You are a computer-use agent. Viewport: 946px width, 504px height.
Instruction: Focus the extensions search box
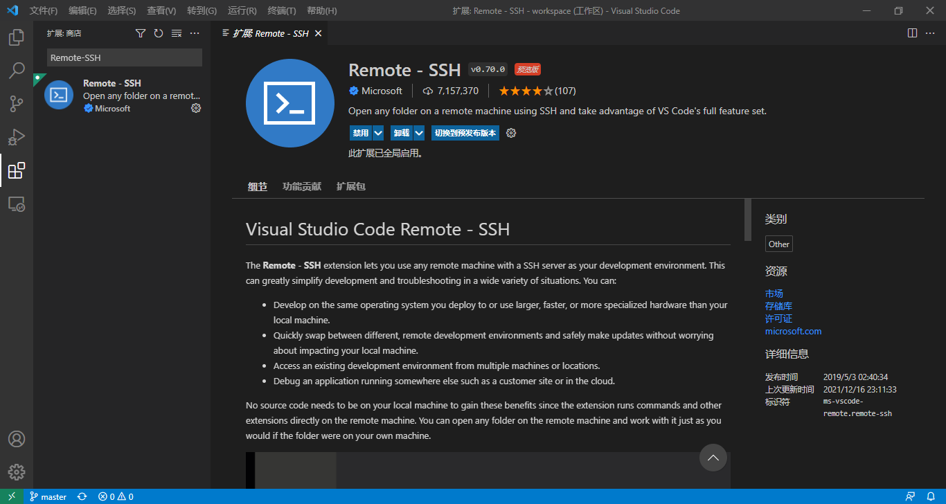point(125,57)
